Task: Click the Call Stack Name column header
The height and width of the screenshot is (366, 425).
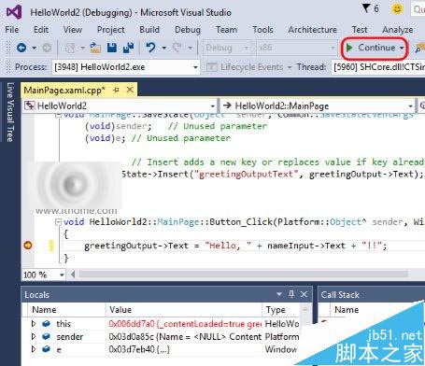Action: (347, 310)
